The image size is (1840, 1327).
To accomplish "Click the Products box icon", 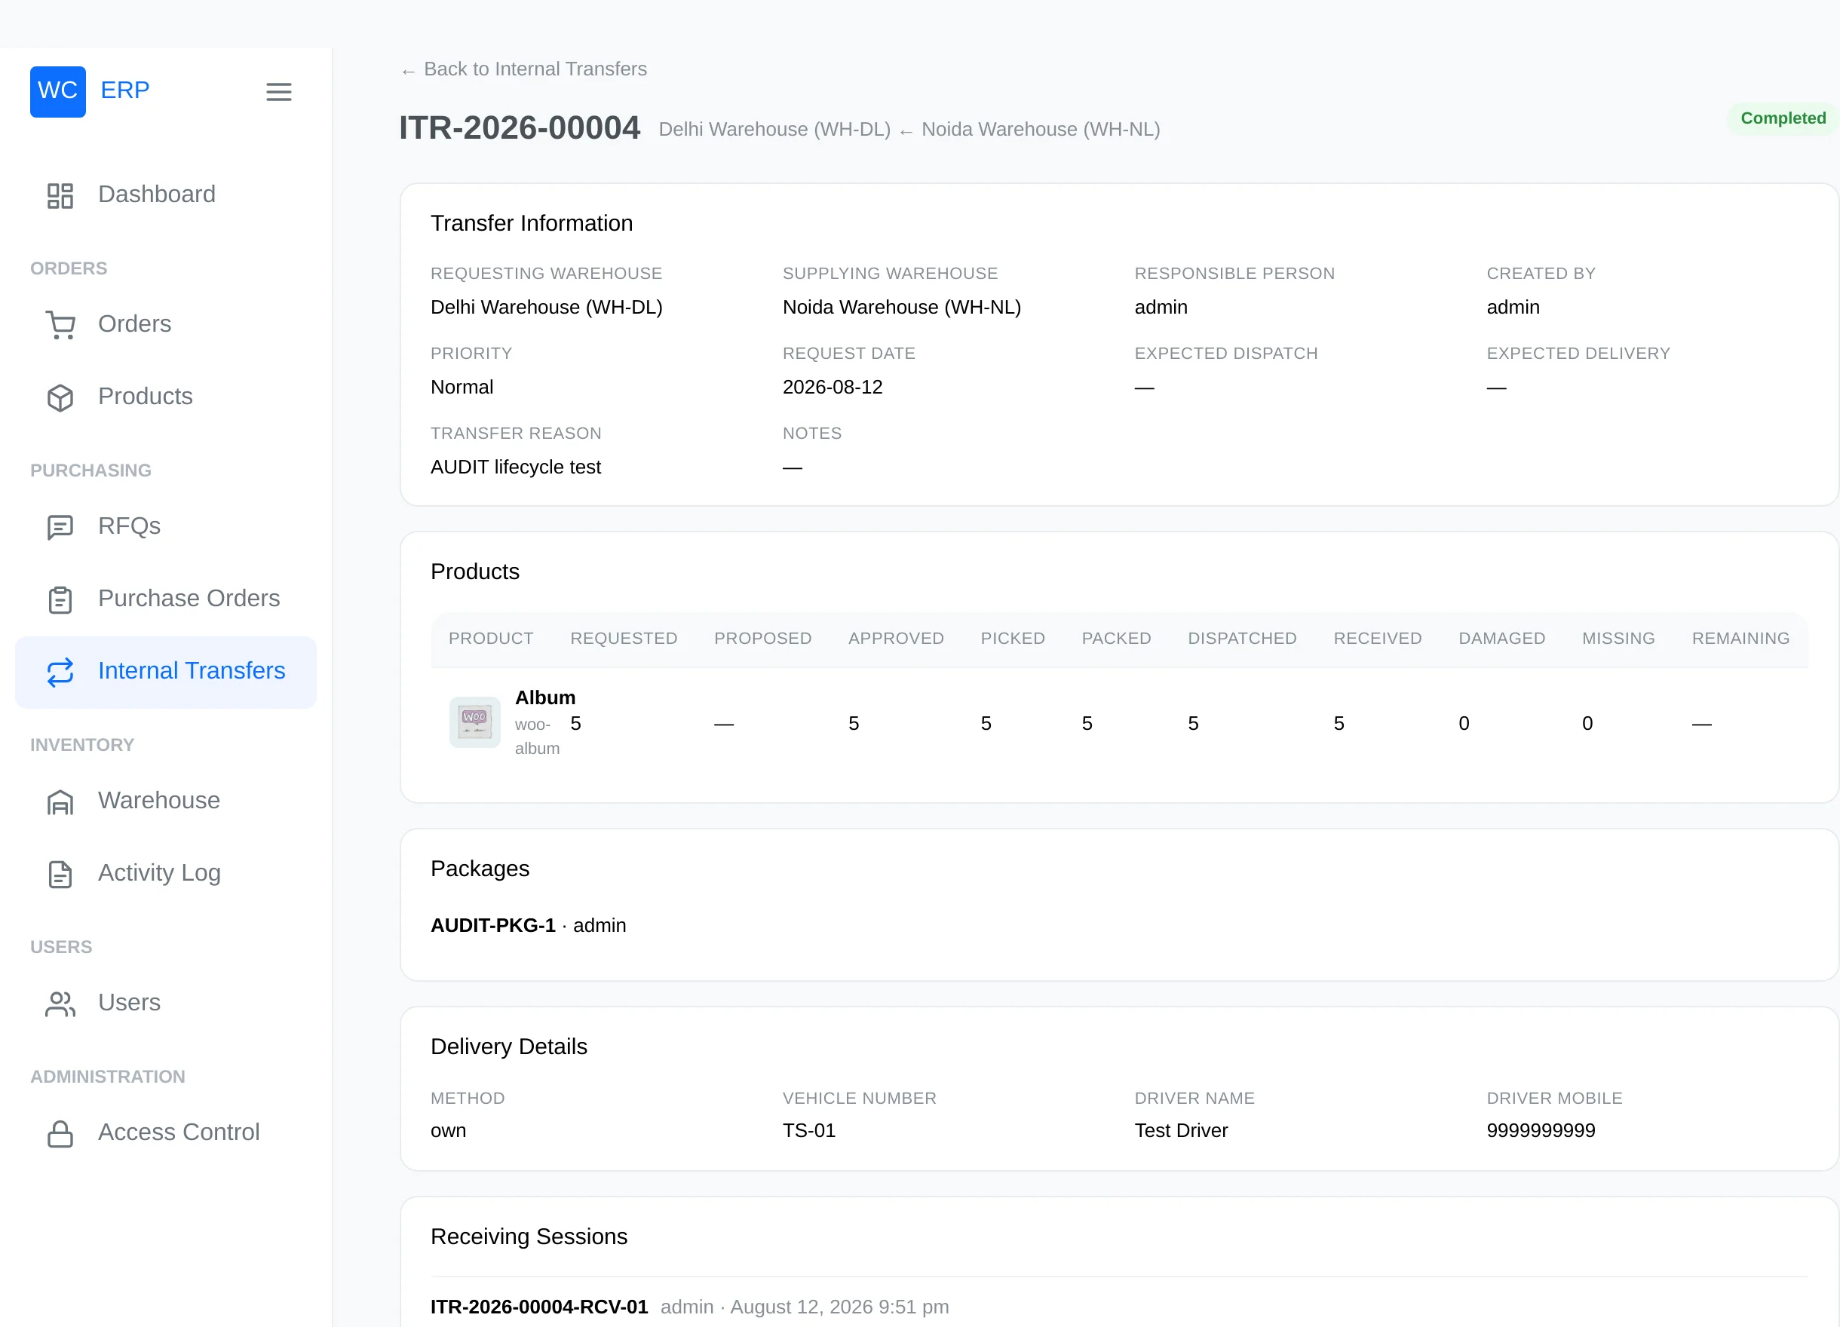I will (x=60, y=397).
